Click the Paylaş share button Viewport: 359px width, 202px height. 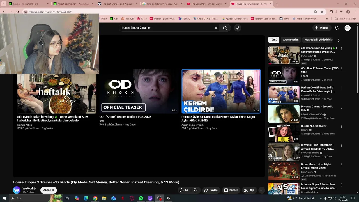pyautogui.click(x=211, y=190)
